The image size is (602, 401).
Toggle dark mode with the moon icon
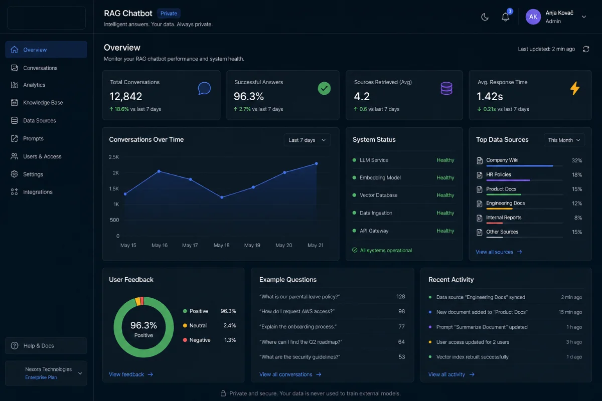[x=485, y=17]
